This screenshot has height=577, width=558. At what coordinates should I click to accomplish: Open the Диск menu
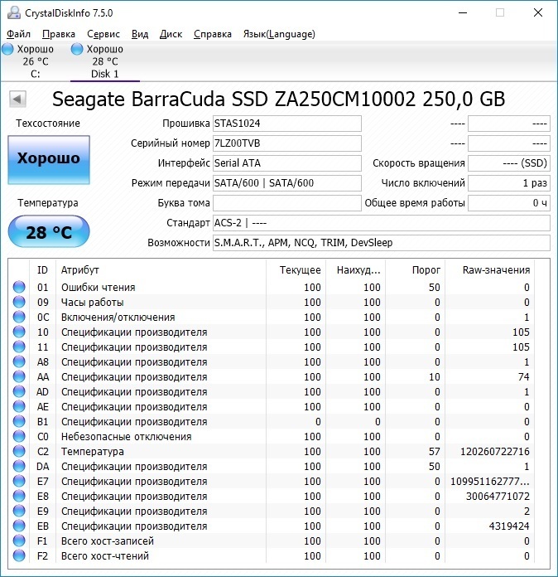tap(171, 34)
